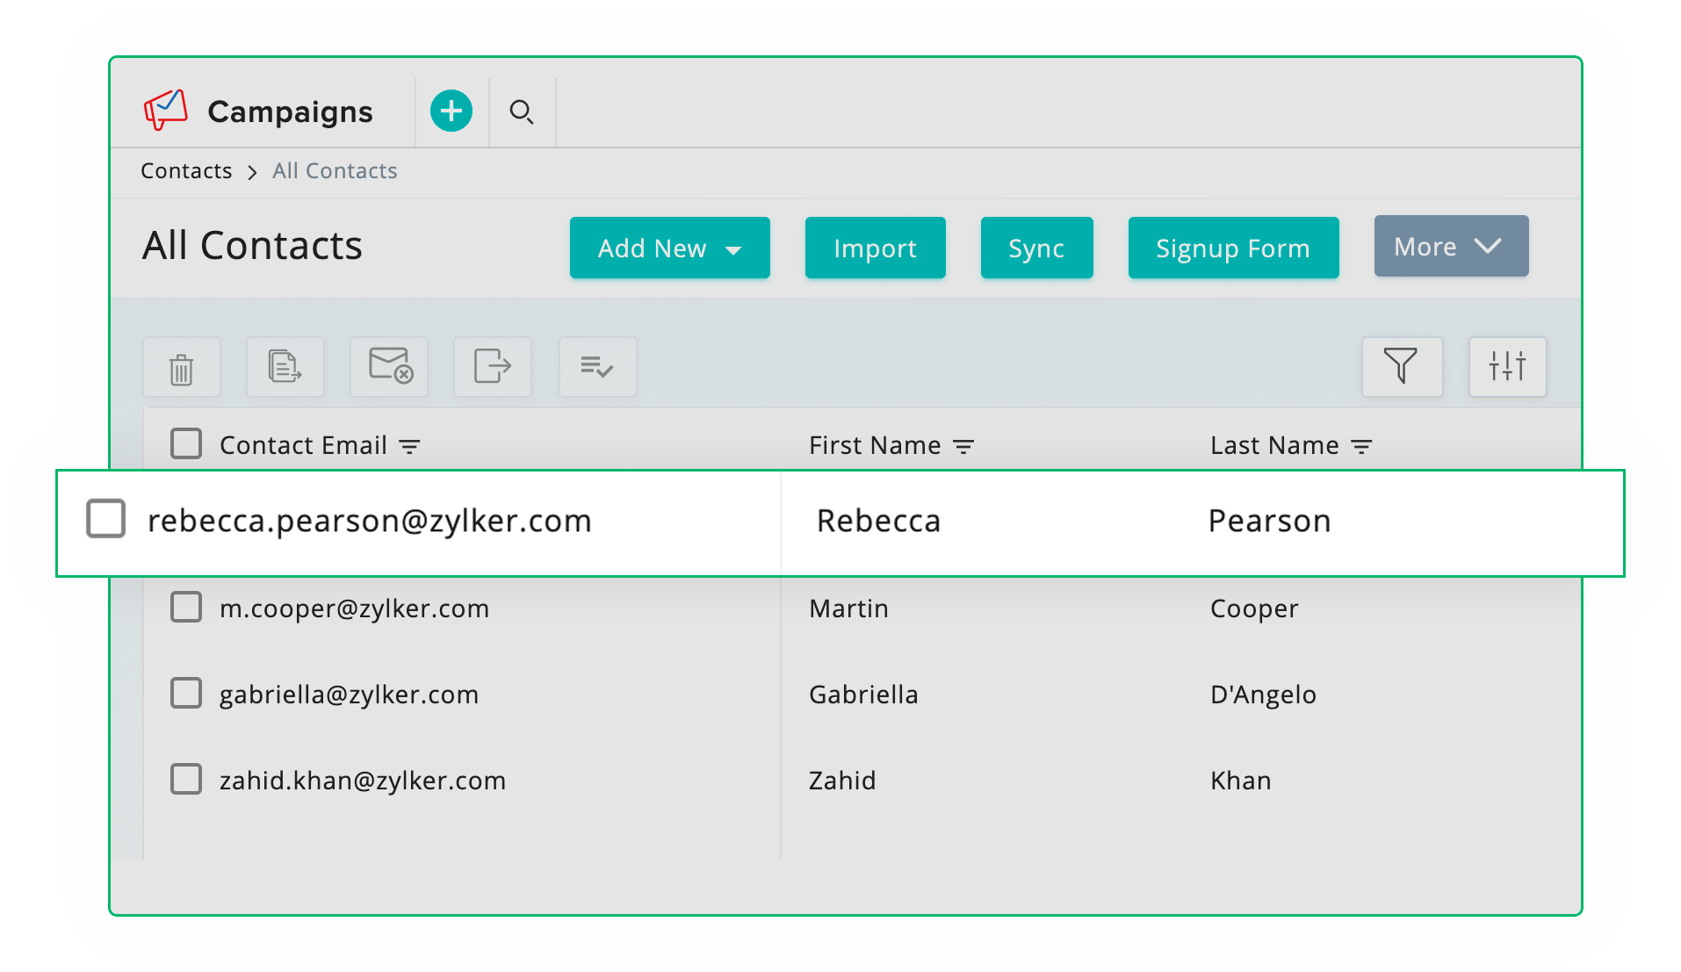Open rebecca.pearson@zylker.com contact email

point(370,522)
